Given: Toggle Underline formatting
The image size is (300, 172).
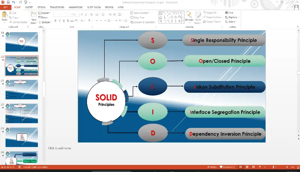Looking at the screenshot, I should (x=64, y=21).
